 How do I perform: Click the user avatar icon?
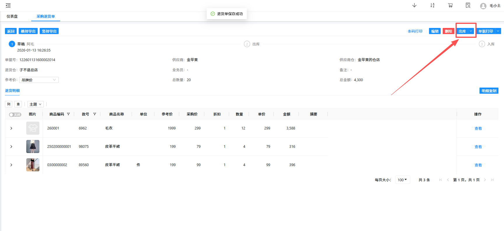(483, 6)
